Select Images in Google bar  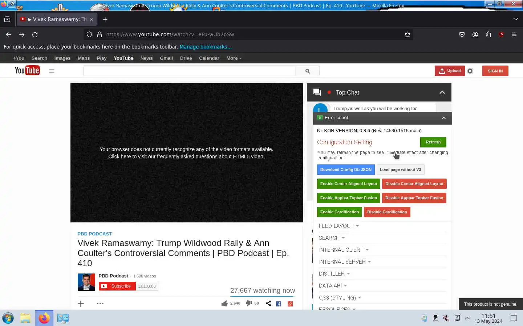62,58
